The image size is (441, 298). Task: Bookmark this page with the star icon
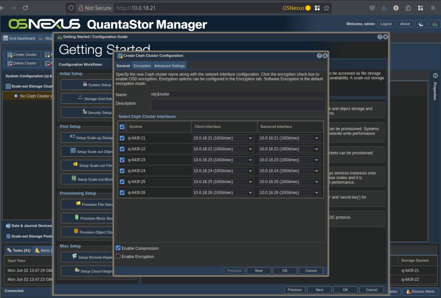tap(326, 8)
